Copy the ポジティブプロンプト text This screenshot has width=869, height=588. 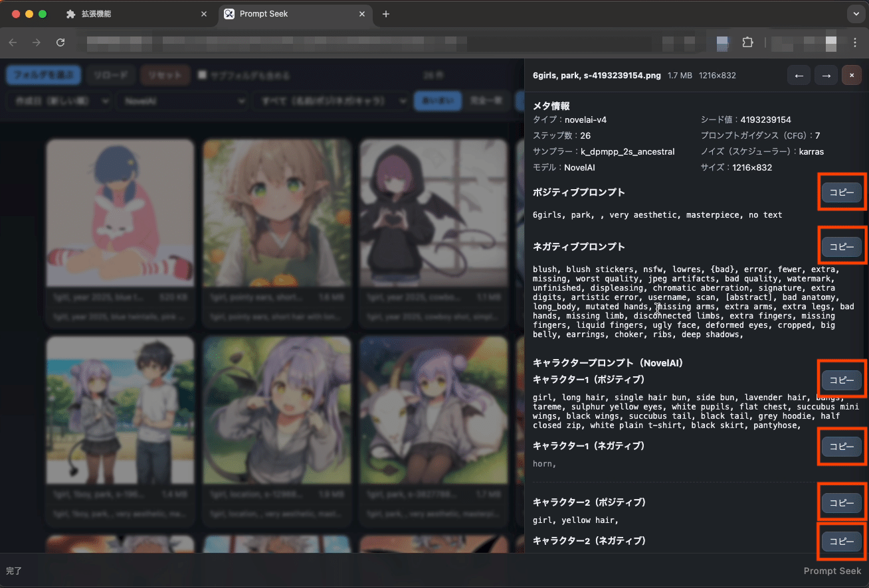[842, 192]
